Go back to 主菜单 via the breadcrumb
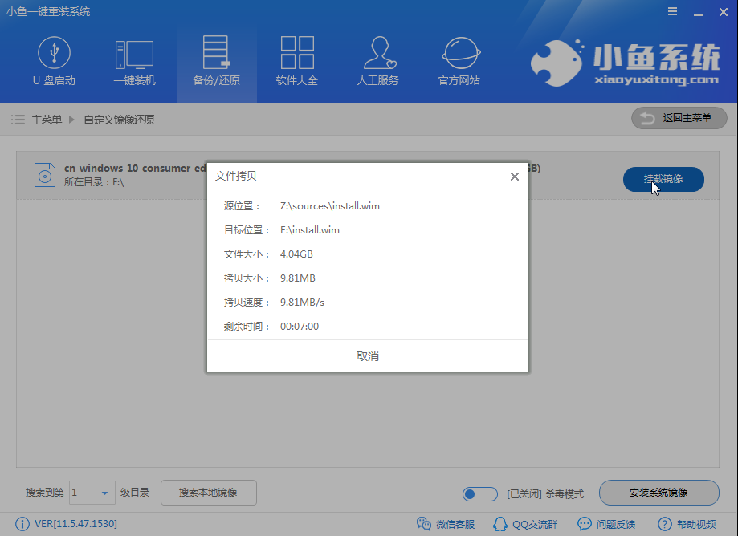Viewport: 738px width, 536px height. tap(45, 118)
